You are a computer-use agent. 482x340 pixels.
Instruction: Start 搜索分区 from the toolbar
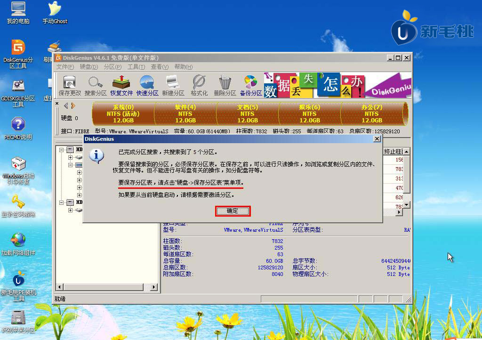[x=96, y=85]
